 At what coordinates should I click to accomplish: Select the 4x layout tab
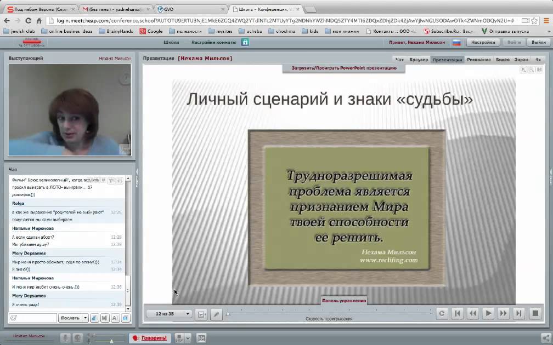(538, 60)
